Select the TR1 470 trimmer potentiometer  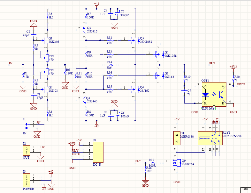[48, 57]
